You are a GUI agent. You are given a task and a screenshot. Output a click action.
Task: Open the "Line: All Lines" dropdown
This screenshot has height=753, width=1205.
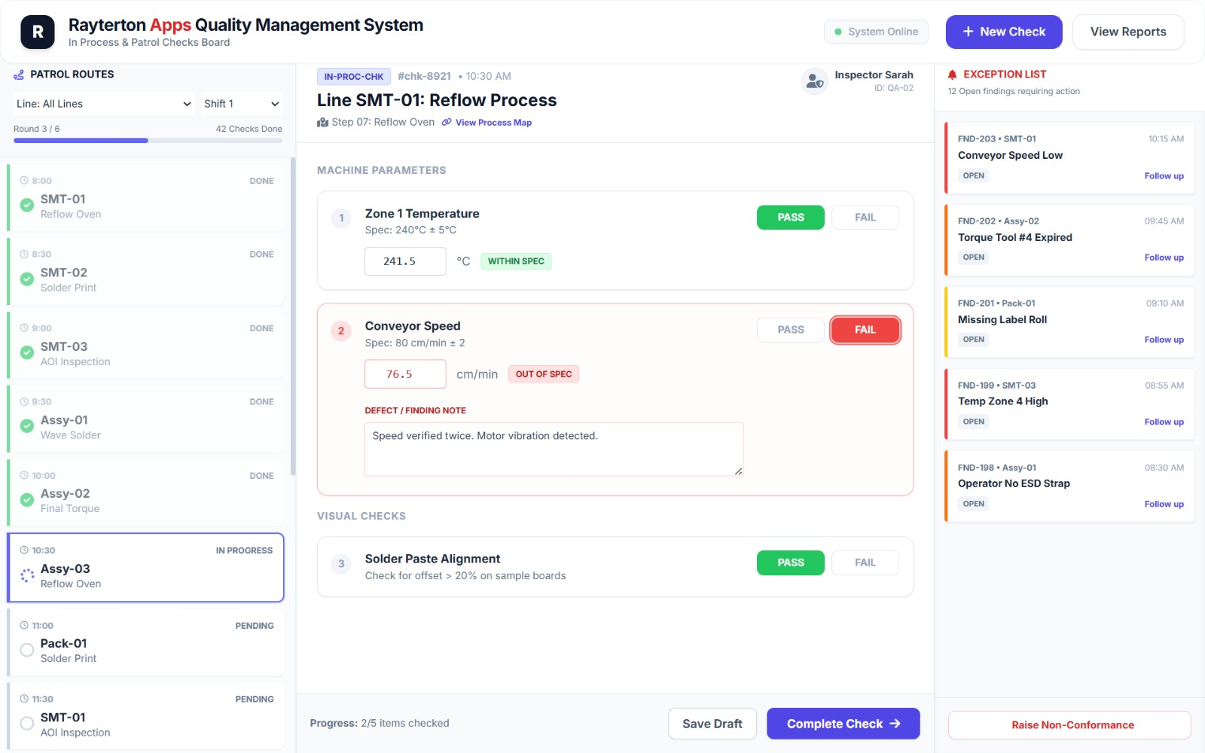103,103
